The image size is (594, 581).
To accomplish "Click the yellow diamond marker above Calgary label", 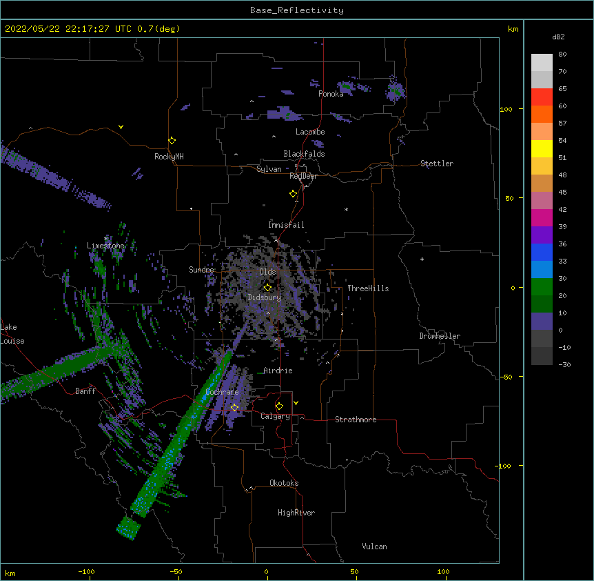I will [x=279, y=406].
